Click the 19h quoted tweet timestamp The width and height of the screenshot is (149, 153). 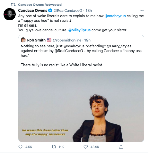point(88,40)
